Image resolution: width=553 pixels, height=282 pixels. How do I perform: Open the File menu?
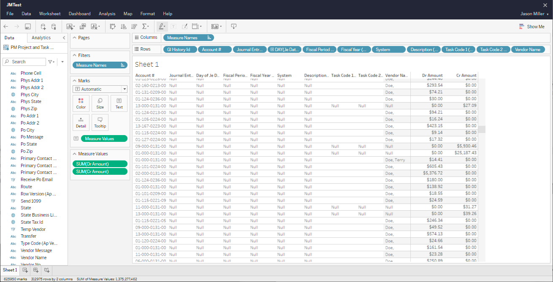click(10, 14)
